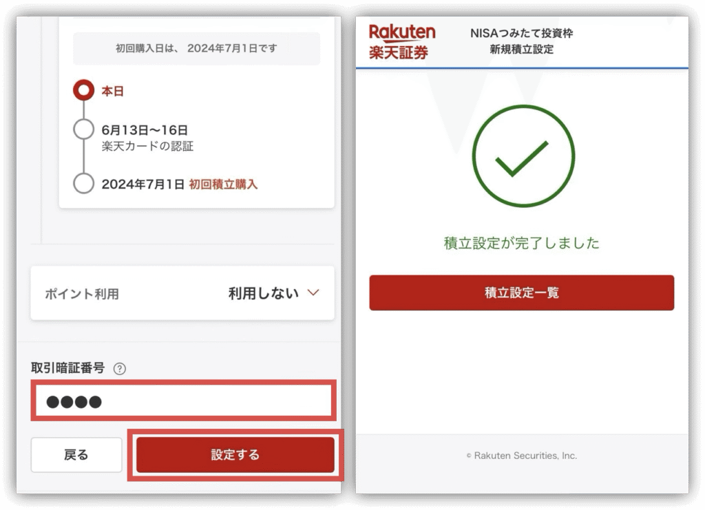Click the 初回購入日 notice banner
This screenshot has width=705, height=510.
(x=196, y=49)
